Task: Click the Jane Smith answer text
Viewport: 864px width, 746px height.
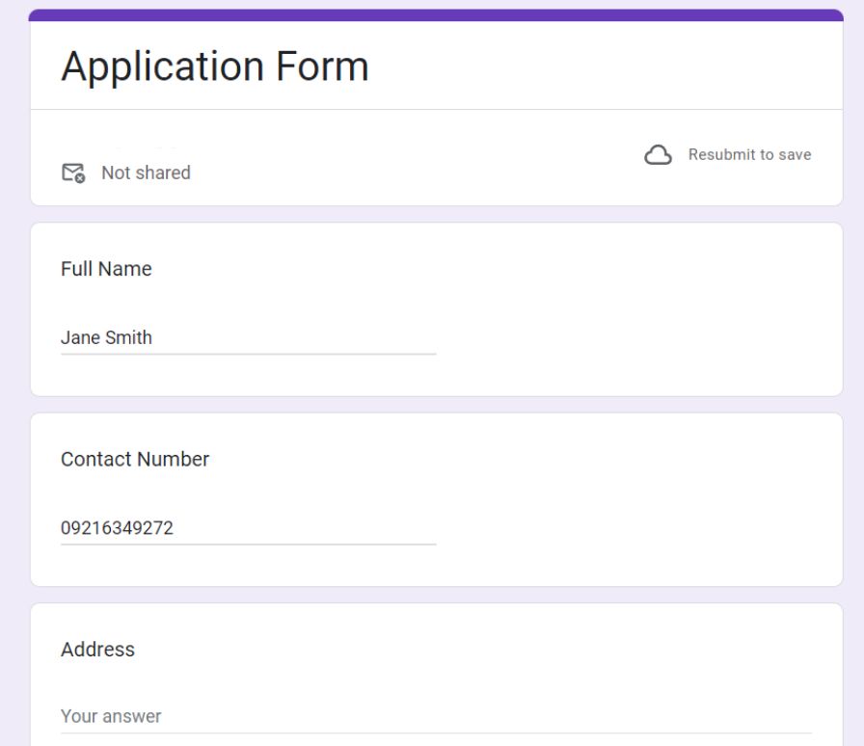Action: pyautogui.click(x=106, y=337)
